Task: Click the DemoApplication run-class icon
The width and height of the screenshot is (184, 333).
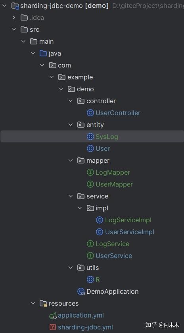Action: (81, 292)
